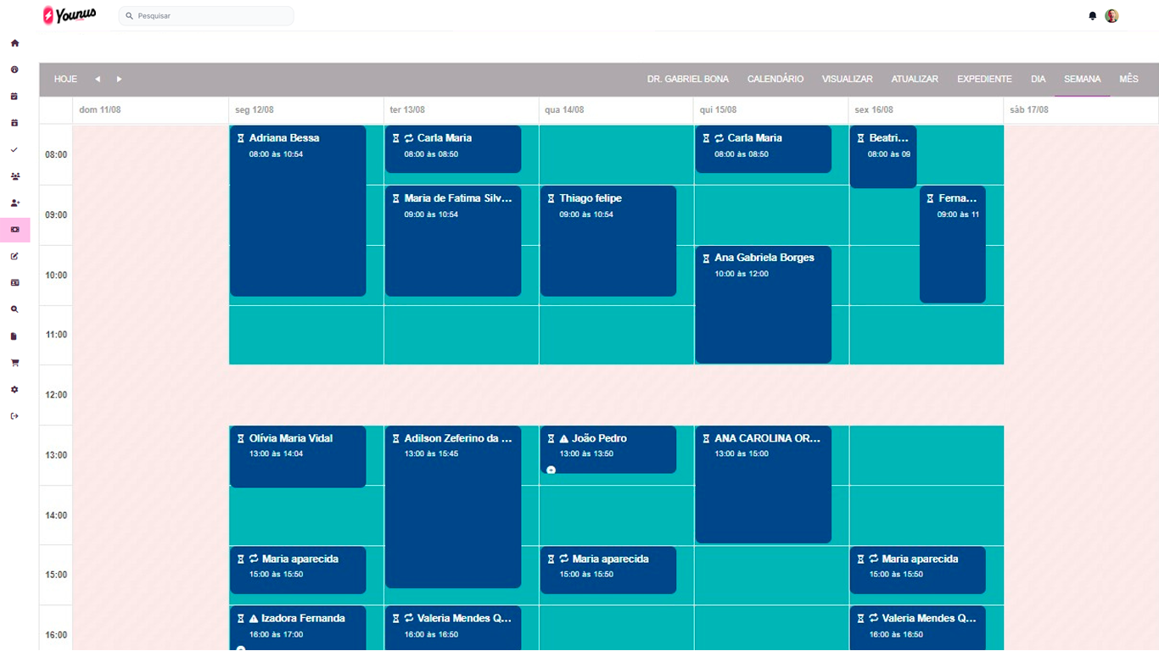The width and height of the screenshot is (1159, 651).
Task: Go to previous week with left arrow
Action: pos(98,80)
